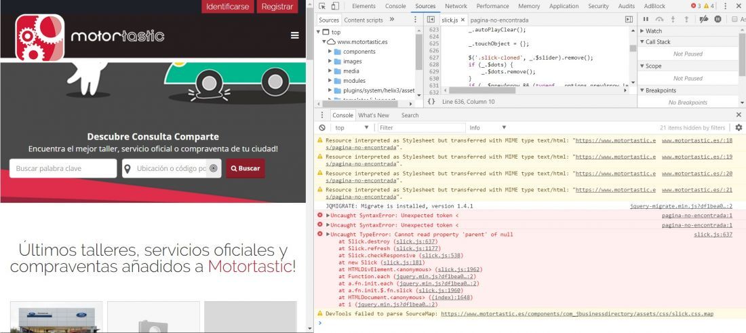Activate the inspect element picker icon
This screenshot has height=333, width=746.
click(x=323, y=6)
